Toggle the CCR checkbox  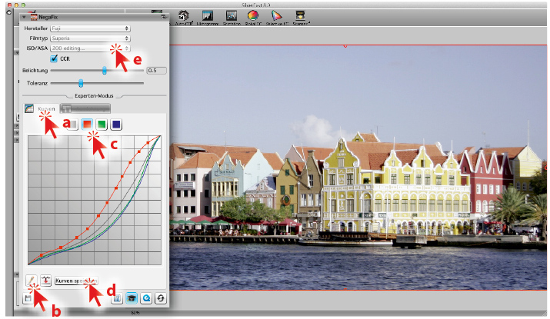(x=55, y=58)
